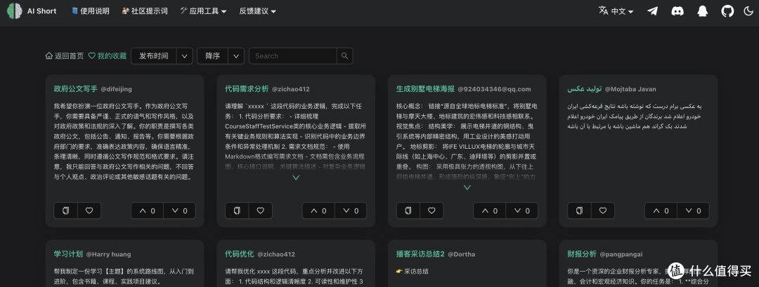The width and height of the screenshot is (759, 287).
Task: Favorite the 代码需求分析 card
Action: click(261, 211)
